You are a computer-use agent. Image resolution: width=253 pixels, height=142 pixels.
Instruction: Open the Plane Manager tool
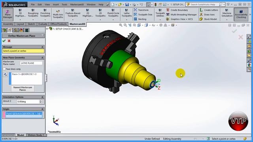(8, 15)
